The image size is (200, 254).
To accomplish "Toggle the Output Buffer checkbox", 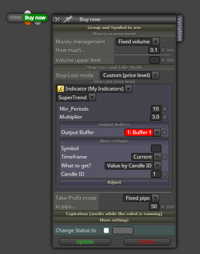I will tap(164, 132).
